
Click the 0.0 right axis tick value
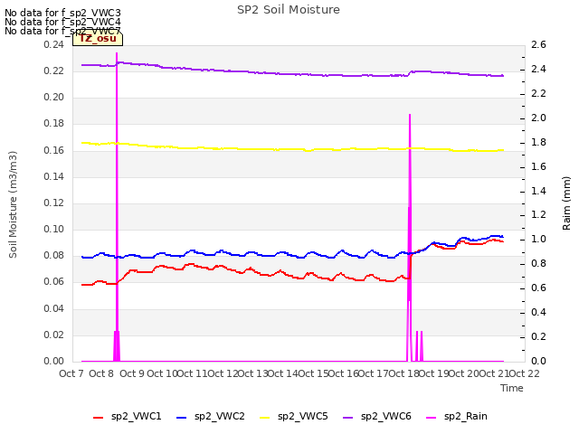(538, 361)
